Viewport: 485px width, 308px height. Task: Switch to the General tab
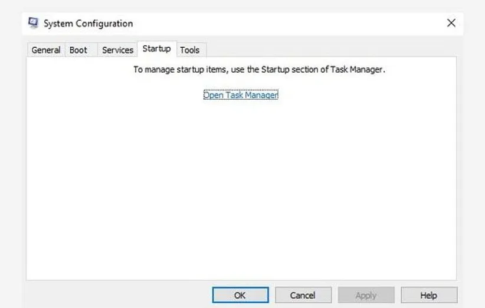click(46, 50)
